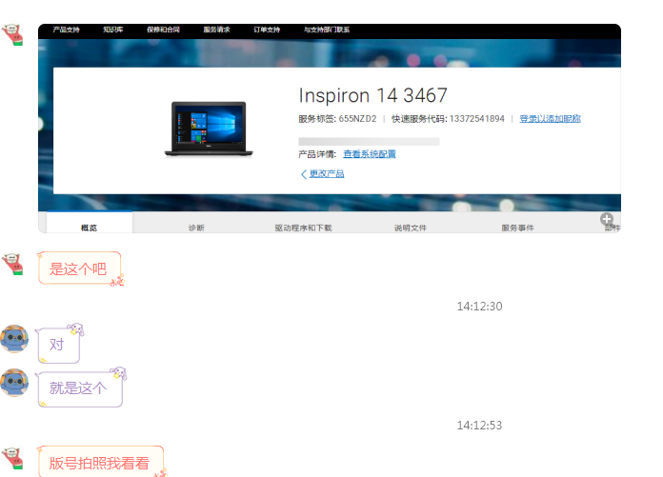This screenshot has height=477, width=663.
Task: Select 与支持部门联系 in navigation bar
Action: point(326,30)
